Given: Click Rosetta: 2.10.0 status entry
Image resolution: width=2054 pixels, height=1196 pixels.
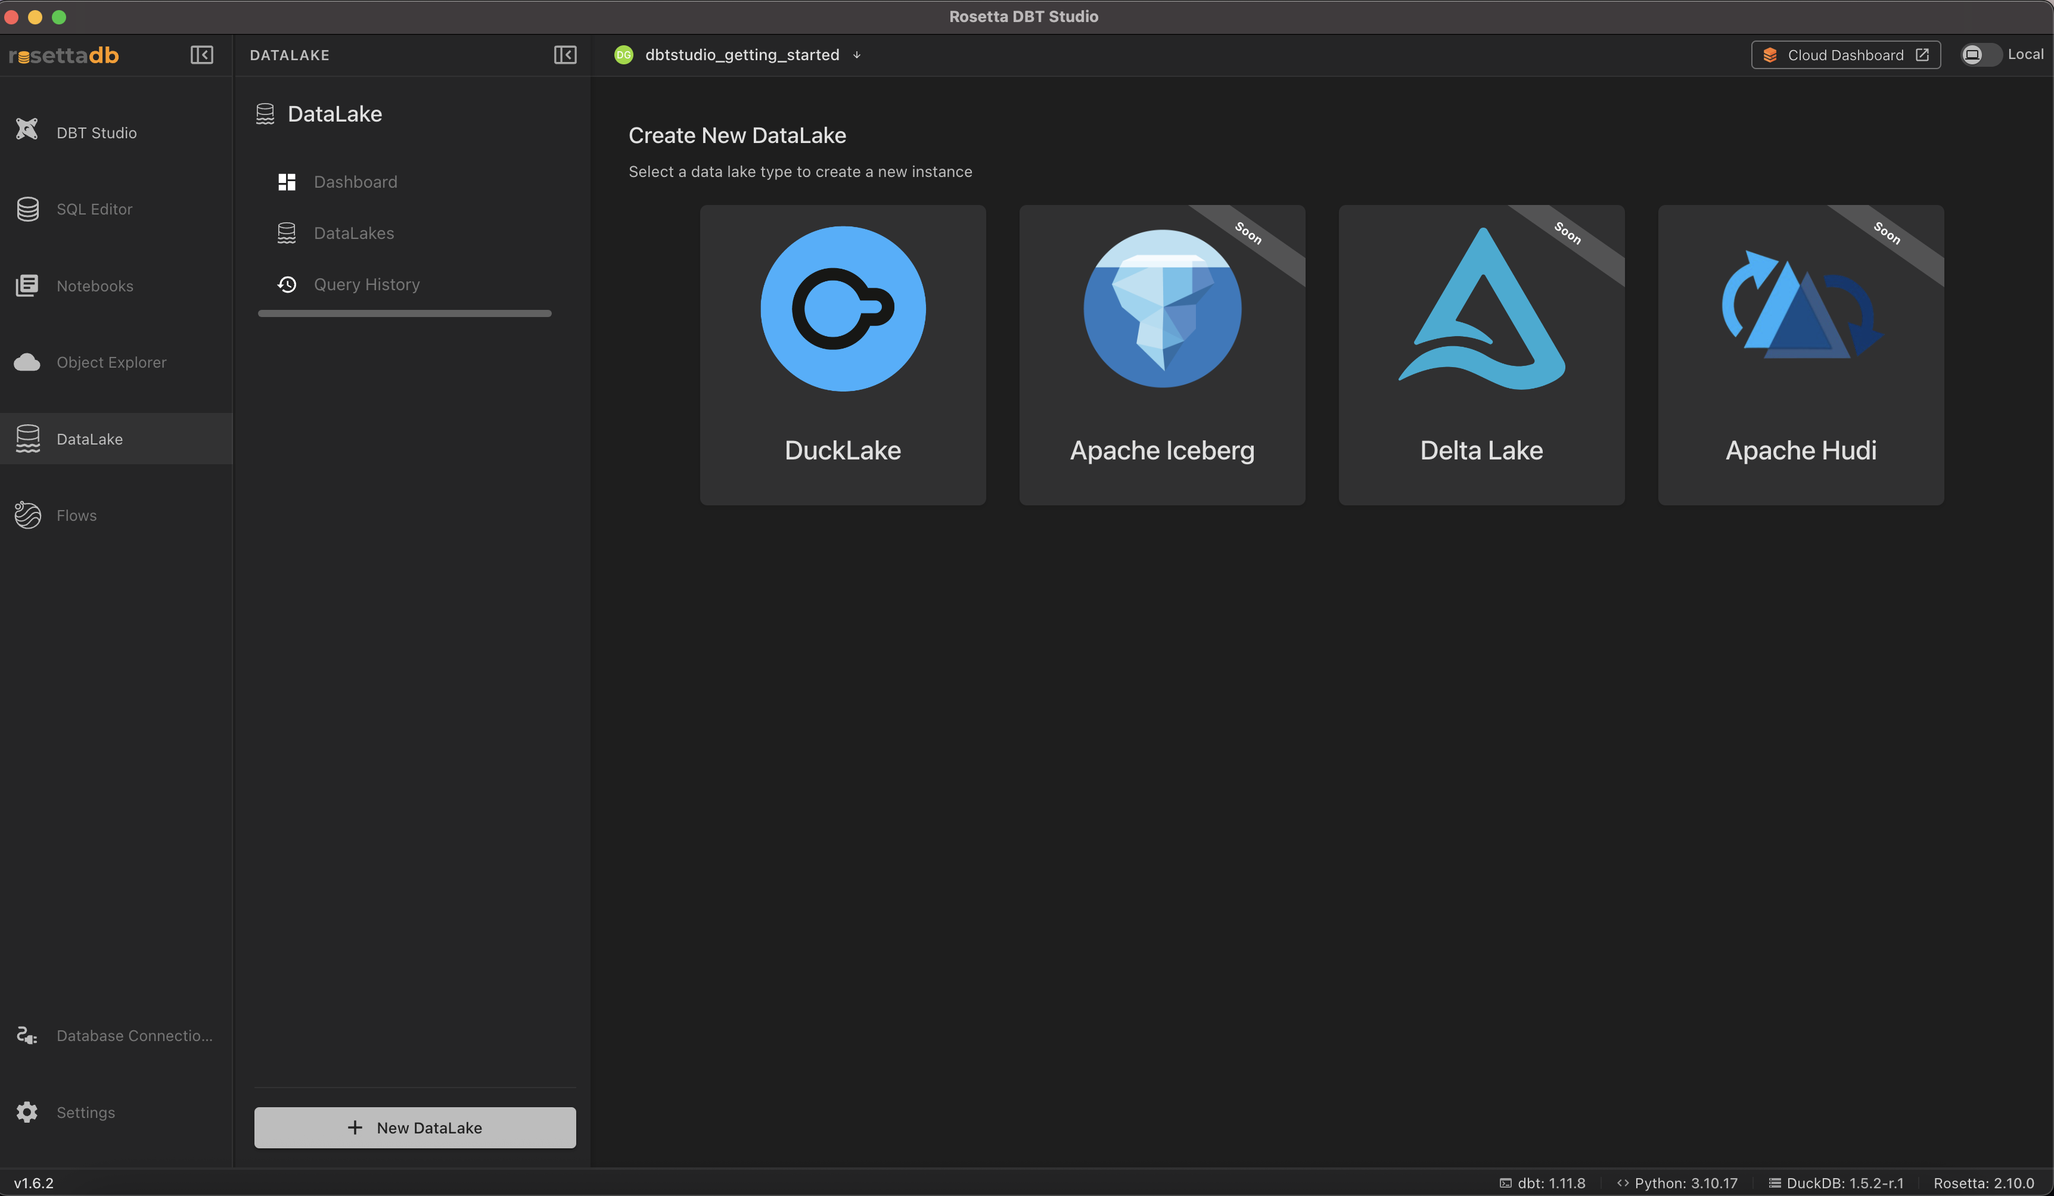Looking at the screenshot, I should 1984,1183.
